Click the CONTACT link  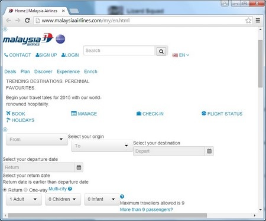coord(18,55)
